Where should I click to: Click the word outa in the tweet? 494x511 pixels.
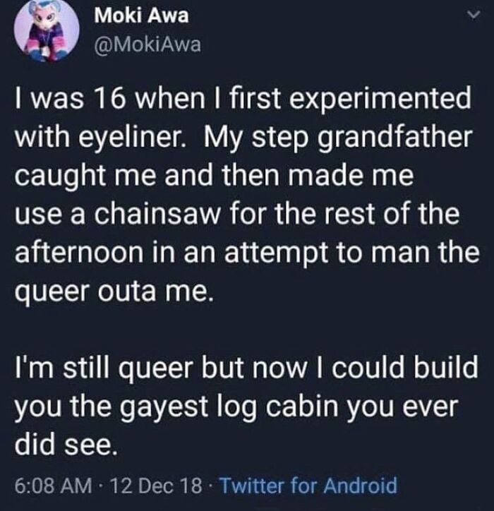coord(128,292)
